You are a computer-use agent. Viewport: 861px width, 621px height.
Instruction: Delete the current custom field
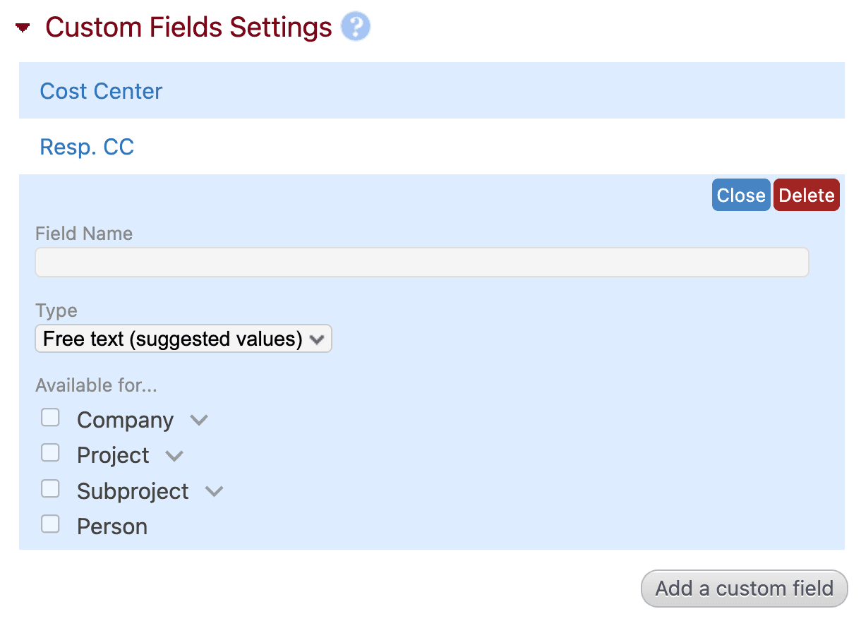click(806, 195)
